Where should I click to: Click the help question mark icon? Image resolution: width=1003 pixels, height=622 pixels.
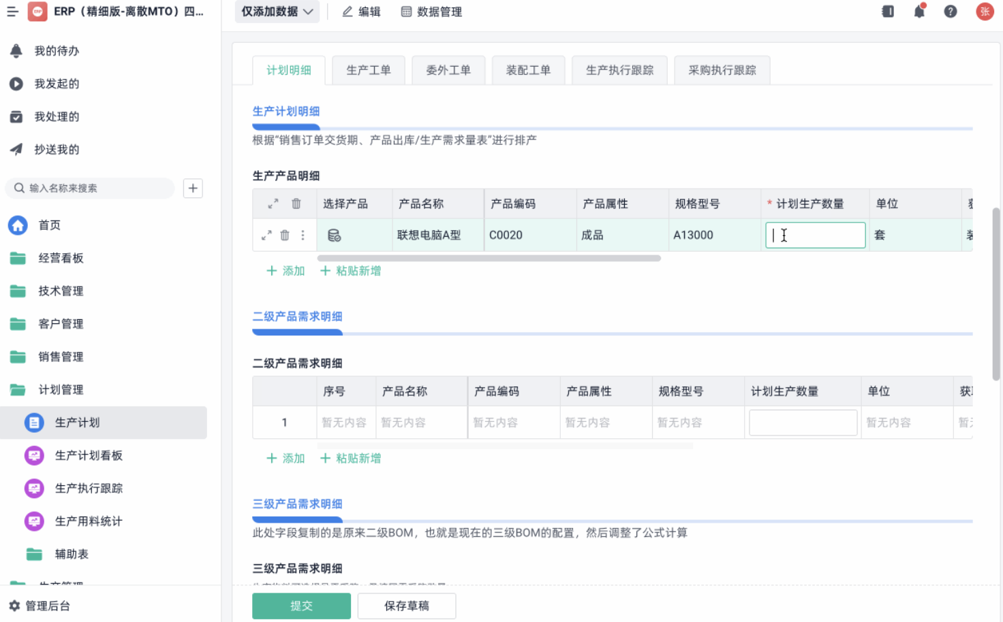pyautogui.click(x=951, y=12)
